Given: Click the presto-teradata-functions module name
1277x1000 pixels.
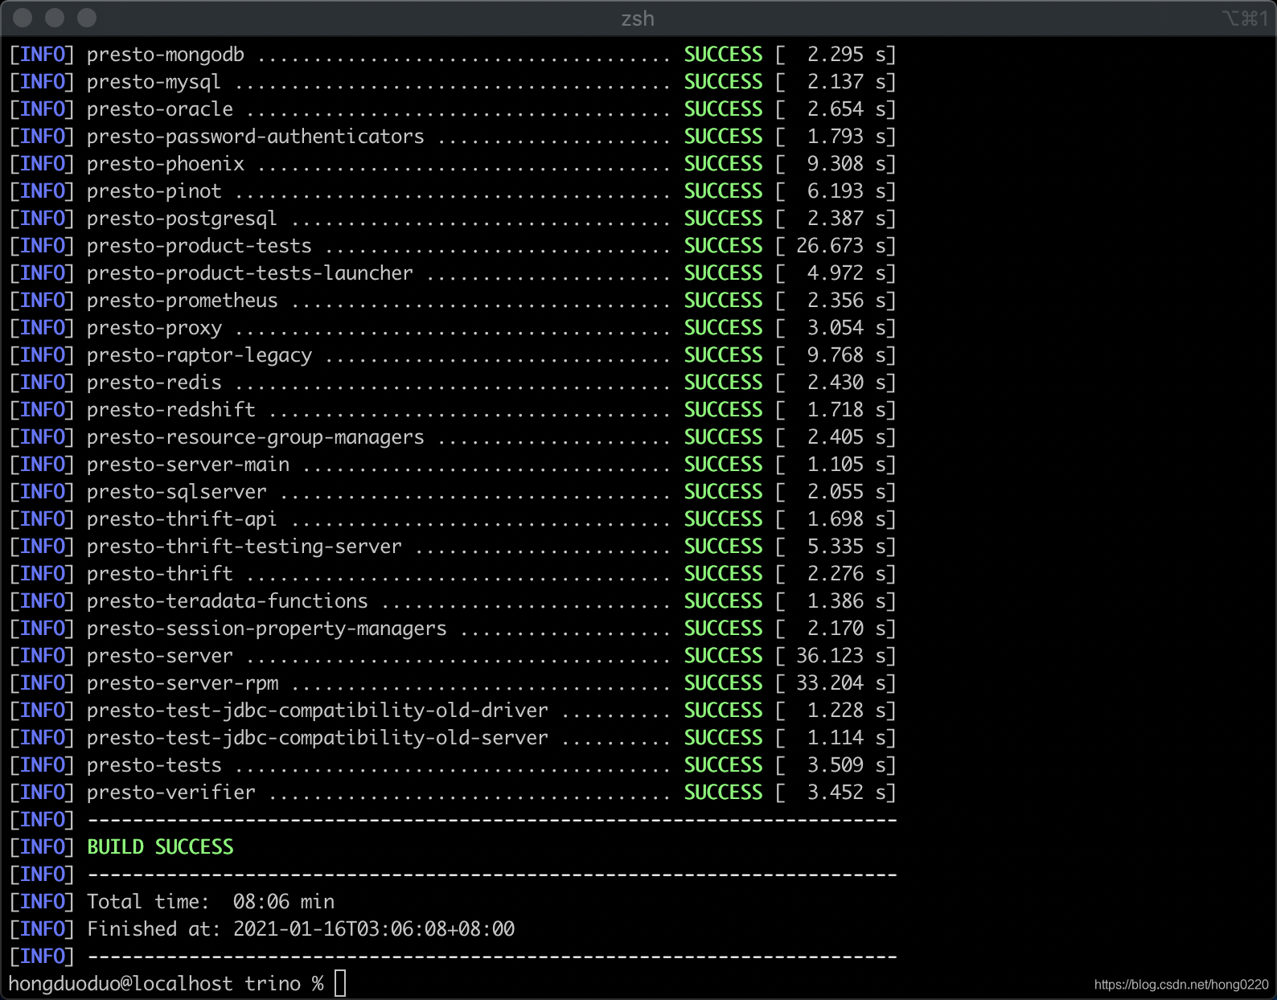Looking at the screenshot, I should point(228,601).
